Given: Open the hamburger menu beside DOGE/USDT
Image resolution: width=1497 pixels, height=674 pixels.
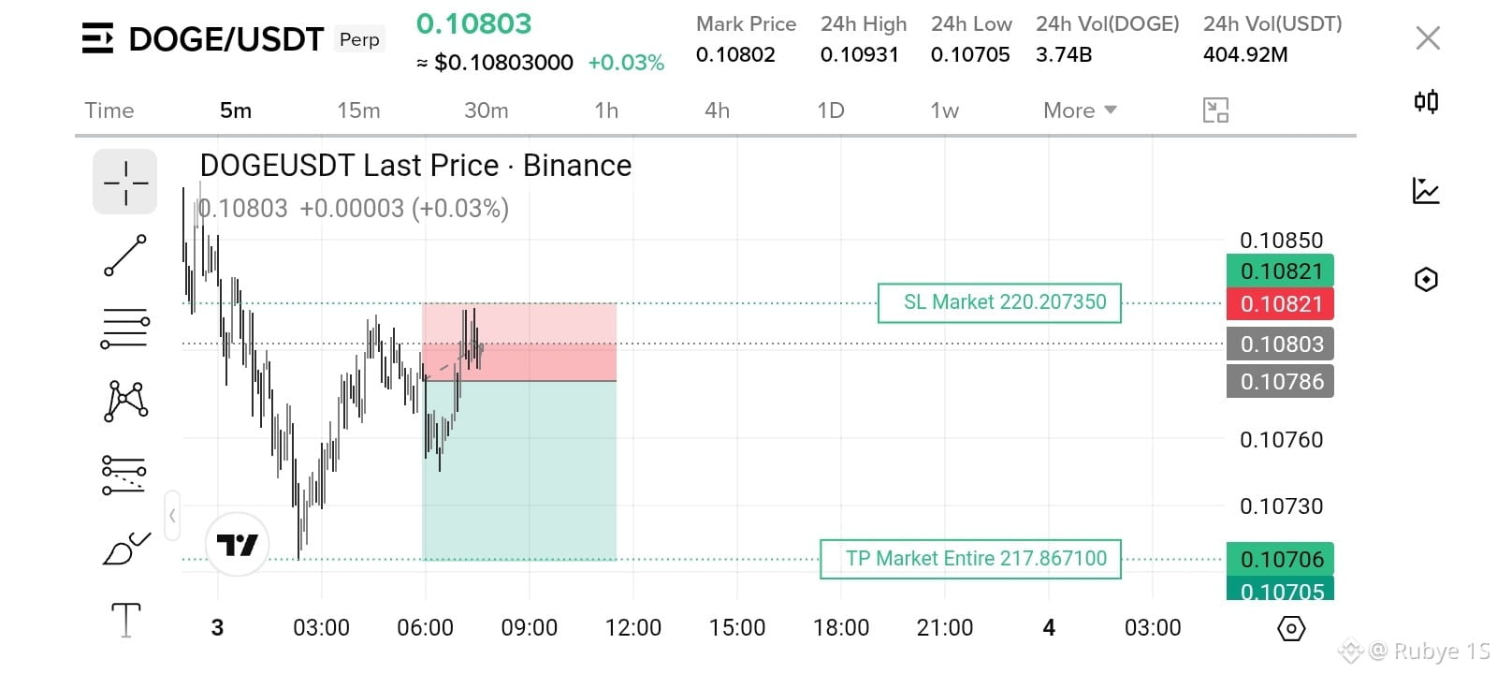Looking at the screenshot, I should point(97,38).
